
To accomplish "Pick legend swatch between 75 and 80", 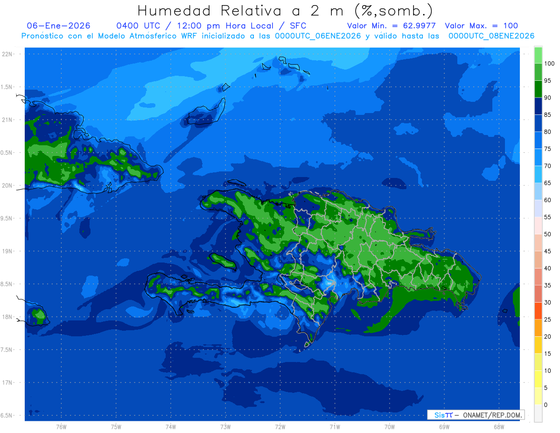I will coord(538,140).
